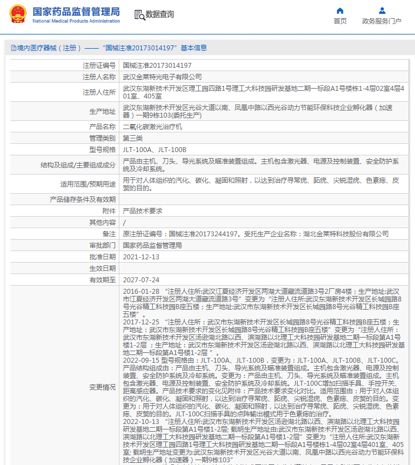Select the 生效日期 label
The image size is (415, 465).
[x=102, y=269]
